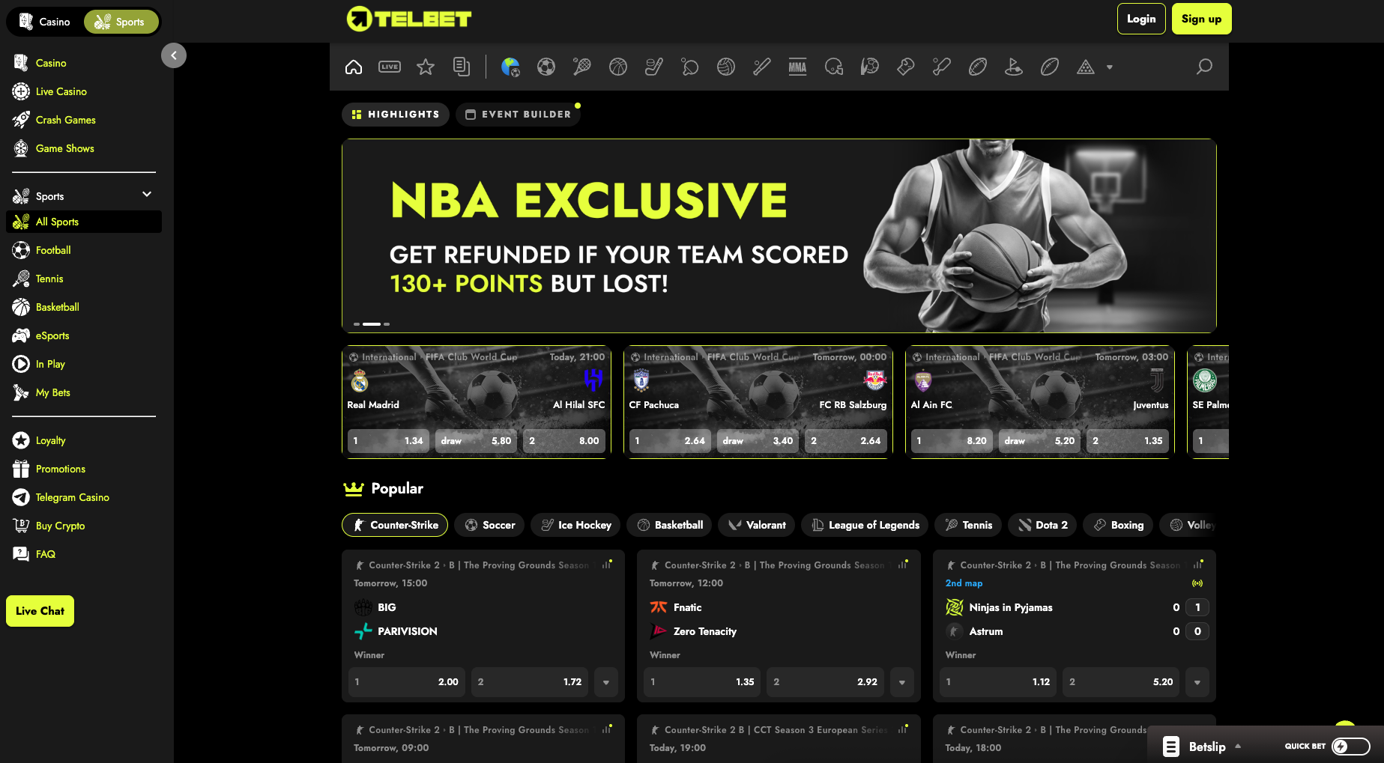This screenshot has width=1384, height=763.
Task: Select Valorant popular filter
Action: tap(756, 525)
